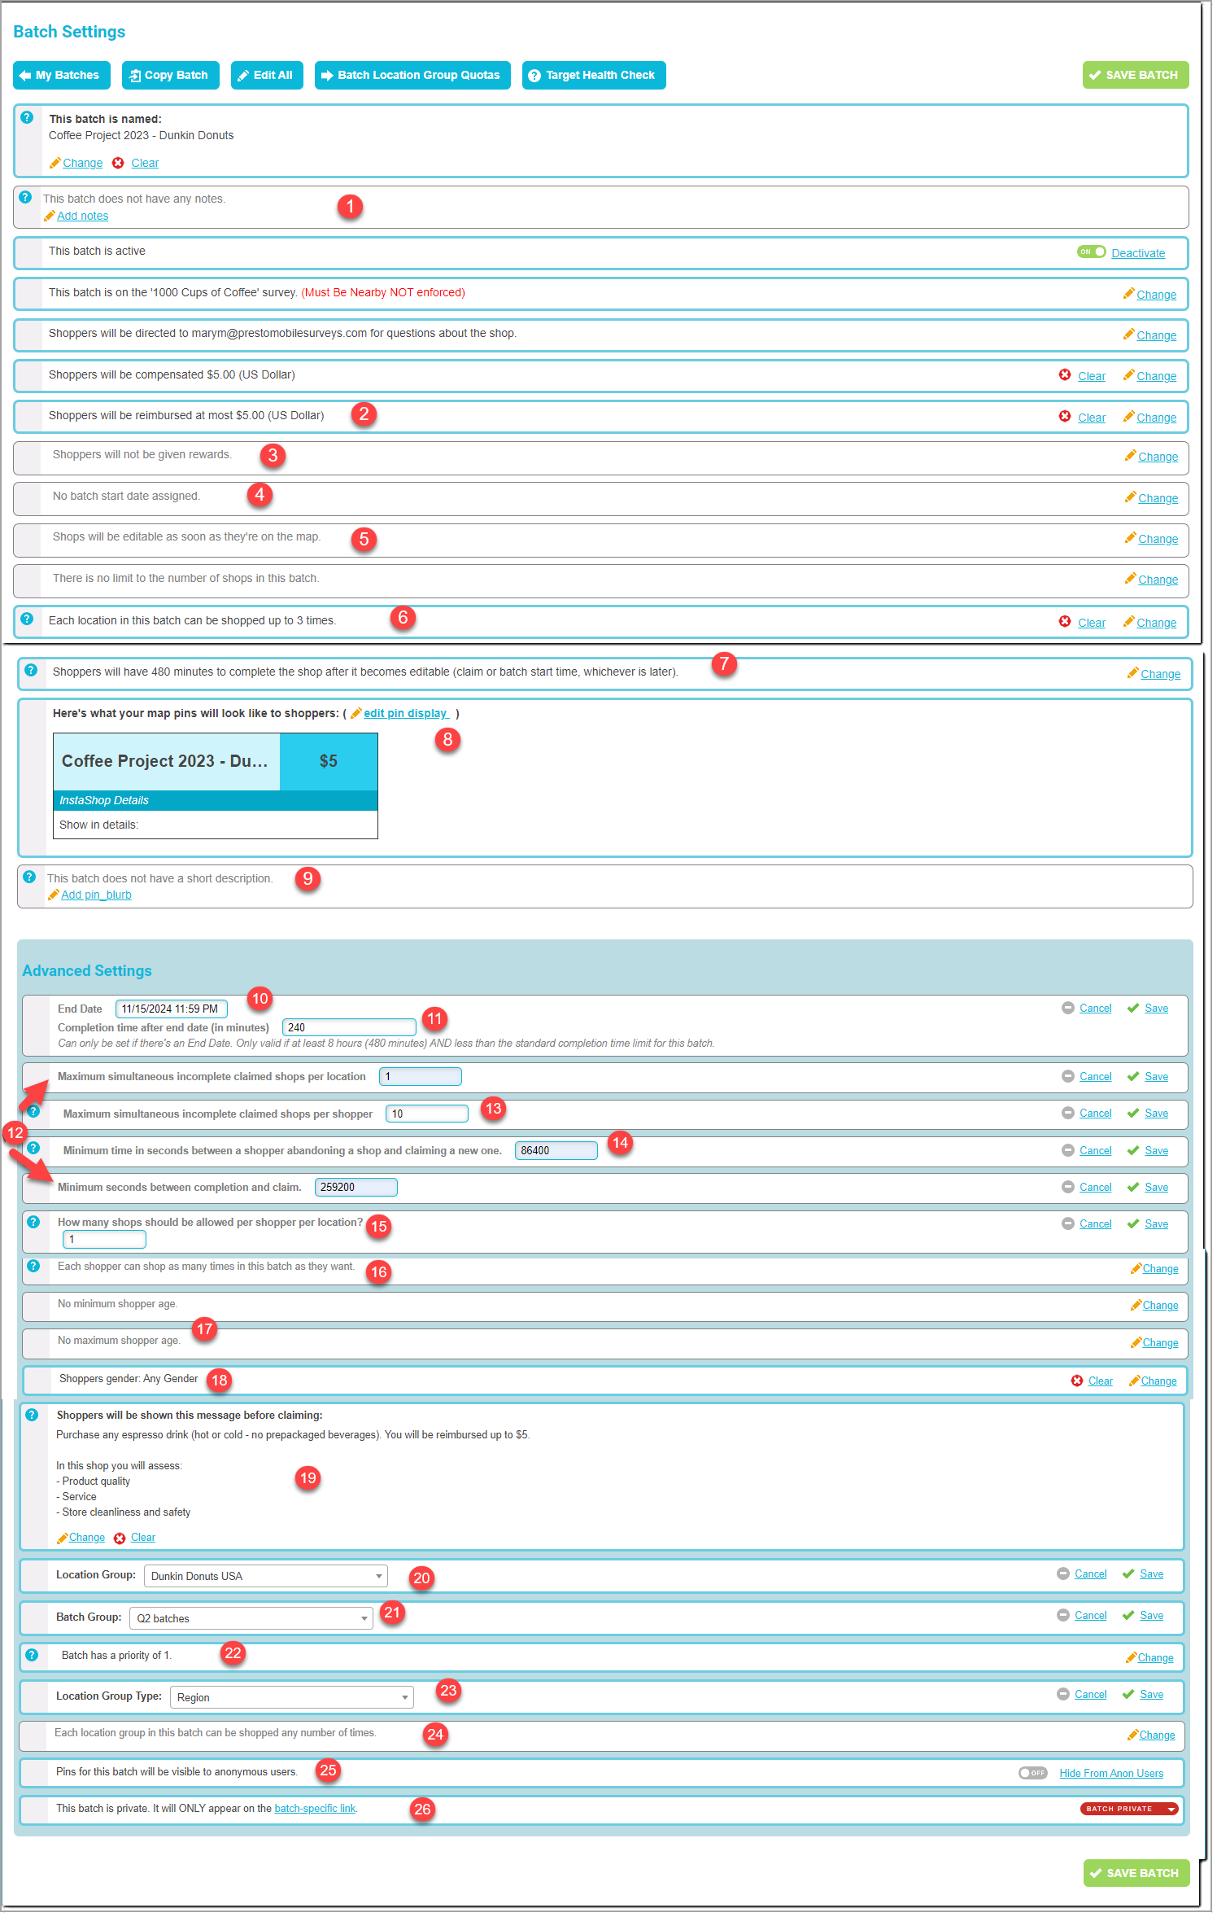Click shops allowed per shopper per location field
Screen dimensions: 1217x1917
[x=105, y=1239]
